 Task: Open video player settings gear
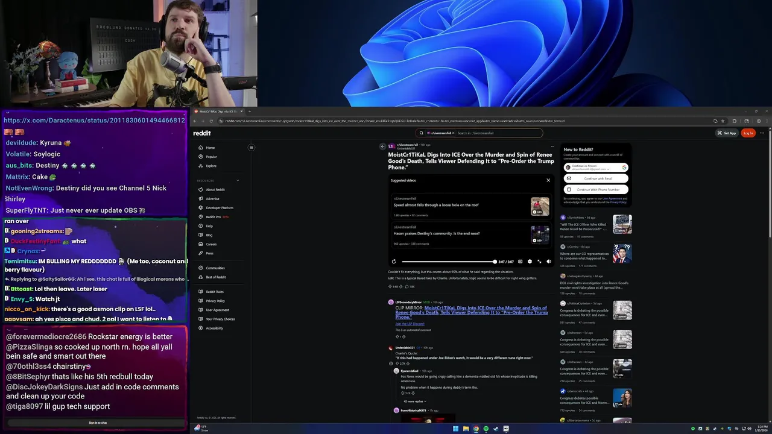pos(530,262)
